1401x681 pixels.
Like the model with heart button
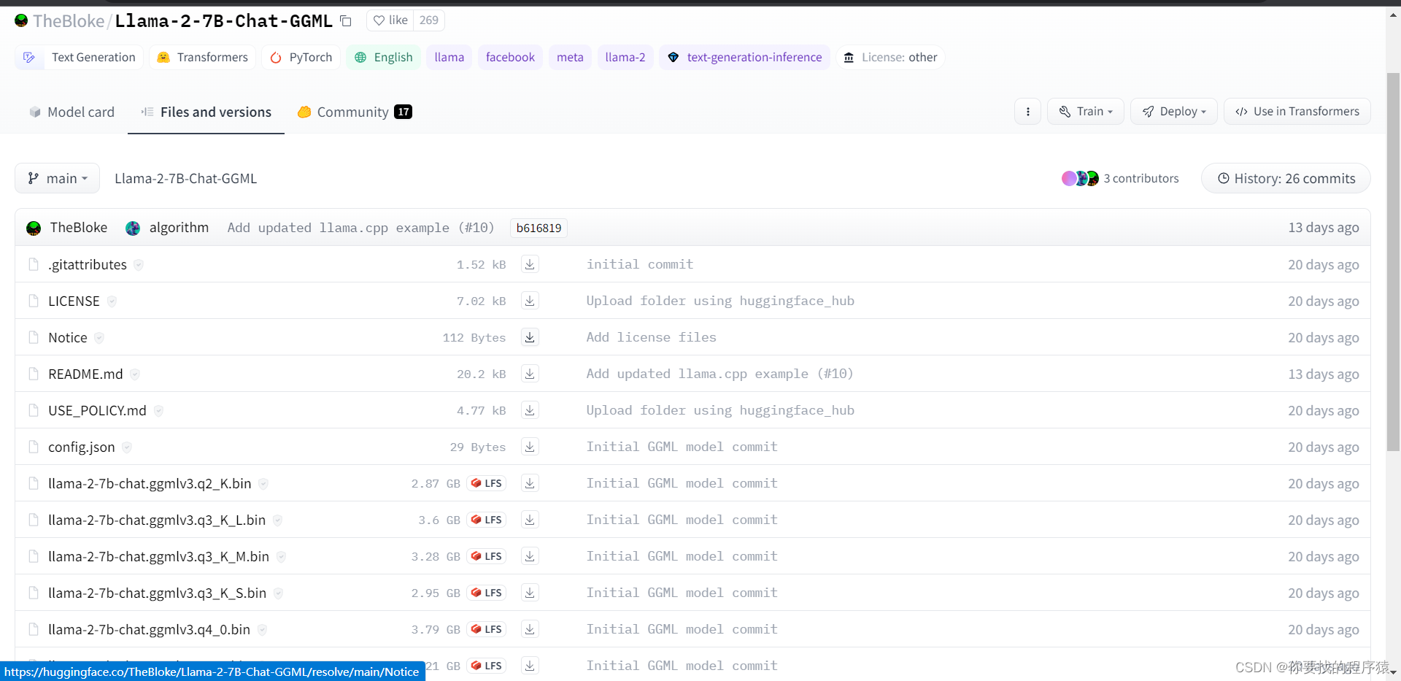click(390, 20)
